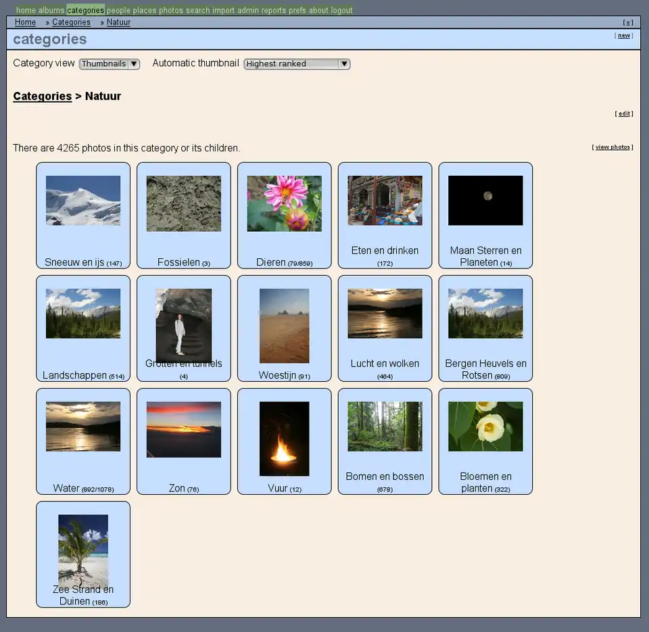The width and height of the screenshot is (649, 632).
Task: Click the new link in the header
Action: tap(623, 34)
